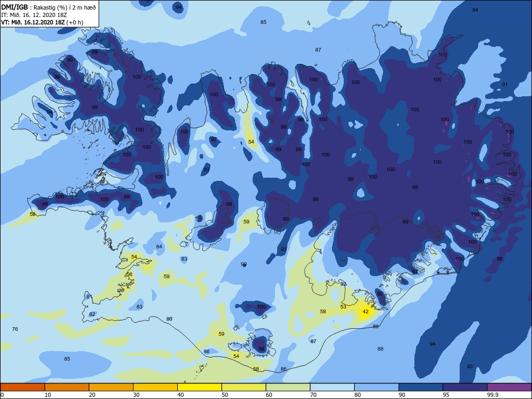
Task: Click the humidity value '96' off the coast
Action: 500,259
